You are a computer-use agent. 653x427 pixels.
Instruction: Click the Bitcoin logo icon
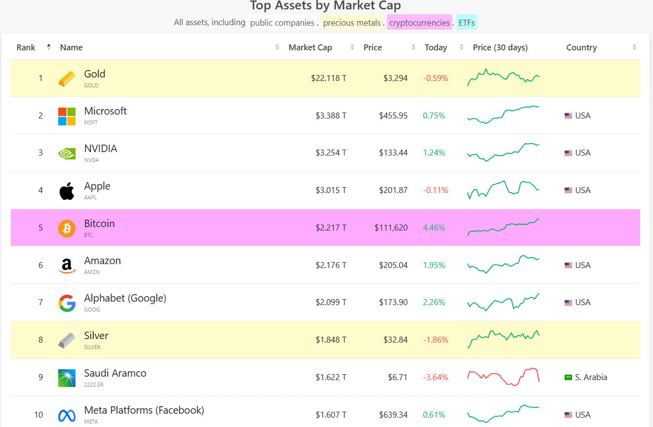coord(67,228)
